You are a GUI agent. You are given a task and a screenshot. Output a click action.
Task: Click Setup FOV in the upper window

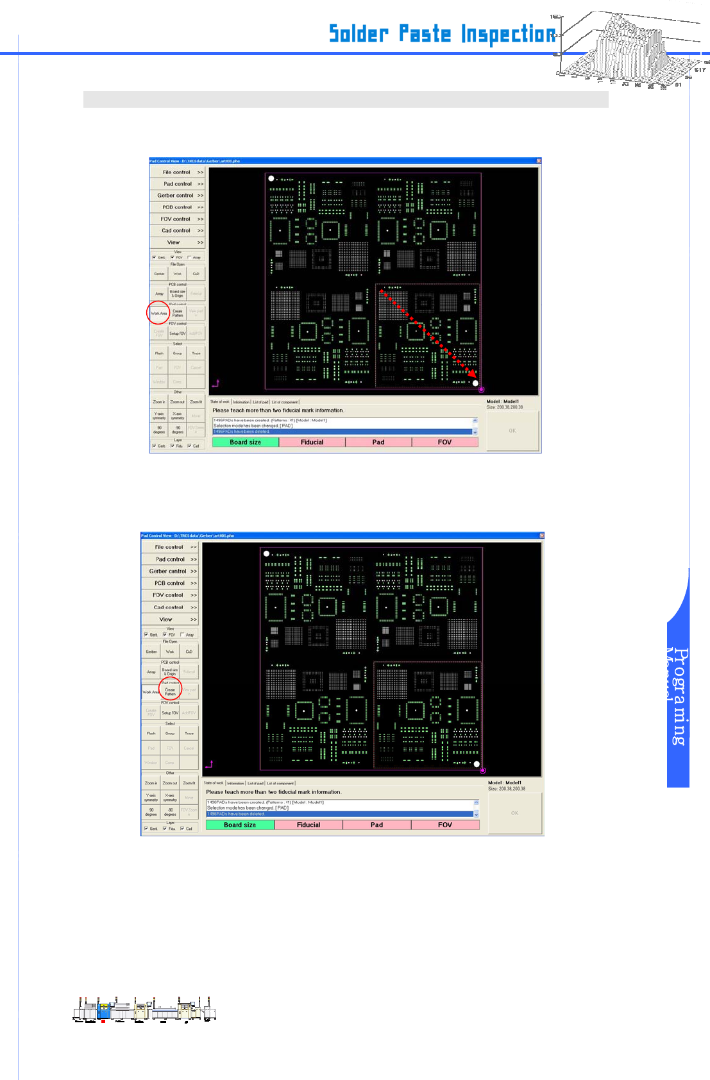pyautogui.click(x=178, y=333)
